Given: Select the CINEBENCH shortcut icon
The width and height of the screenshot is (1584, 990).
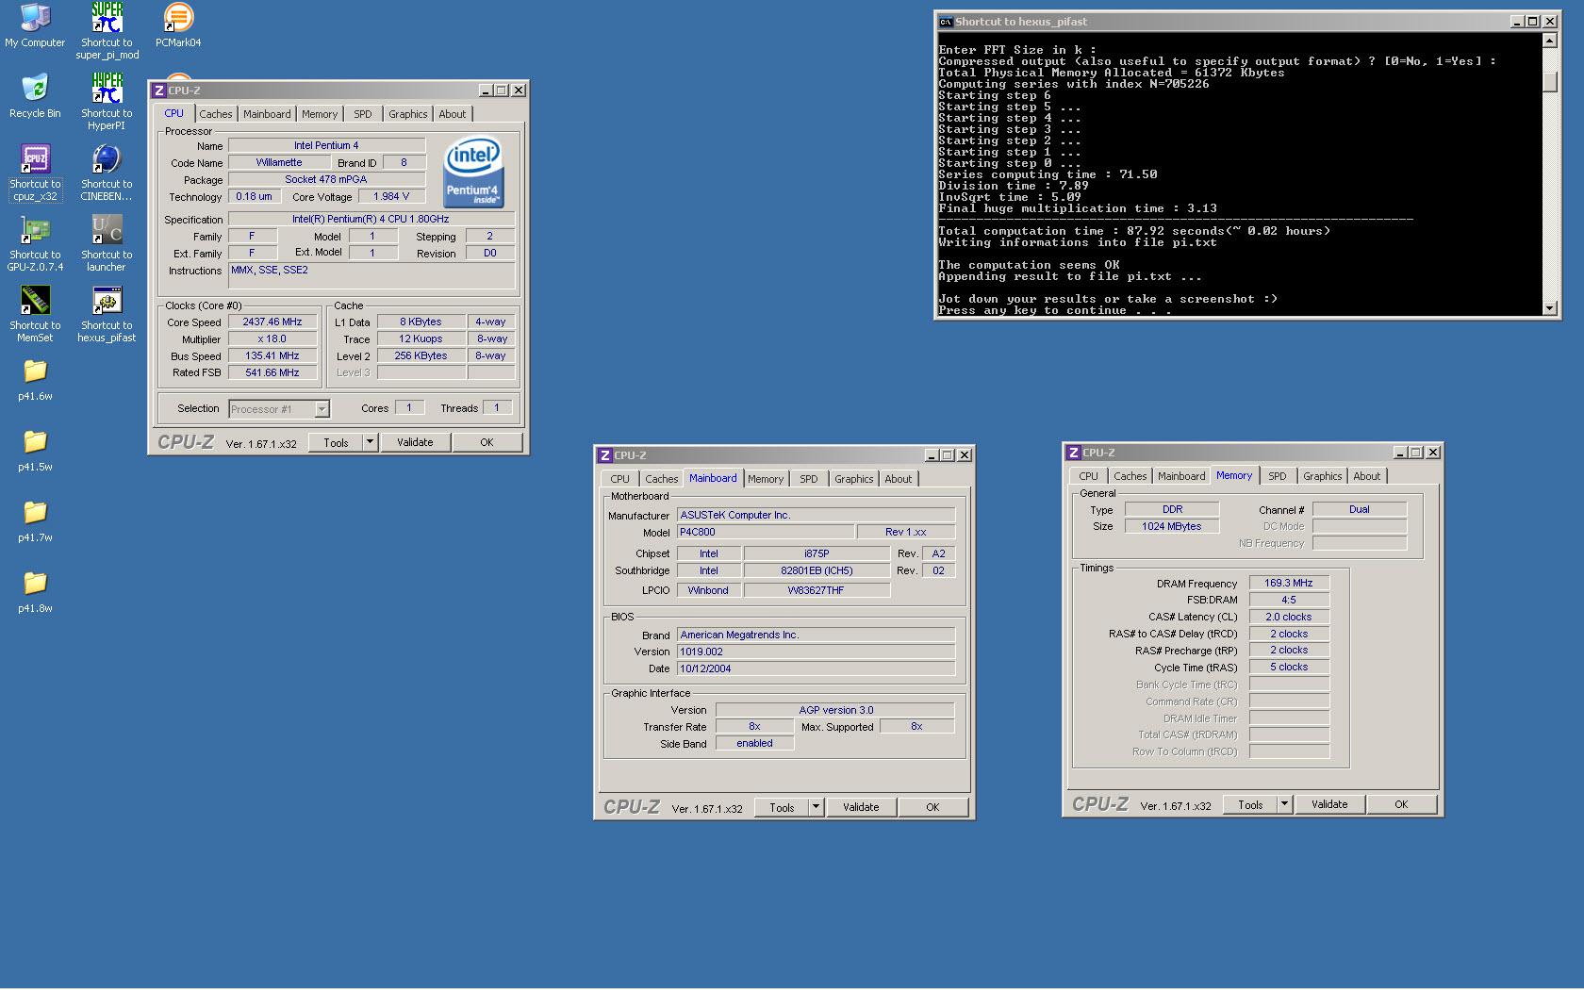Looking at the screenshot, I should pyautogui.click(x=107, y=173).
